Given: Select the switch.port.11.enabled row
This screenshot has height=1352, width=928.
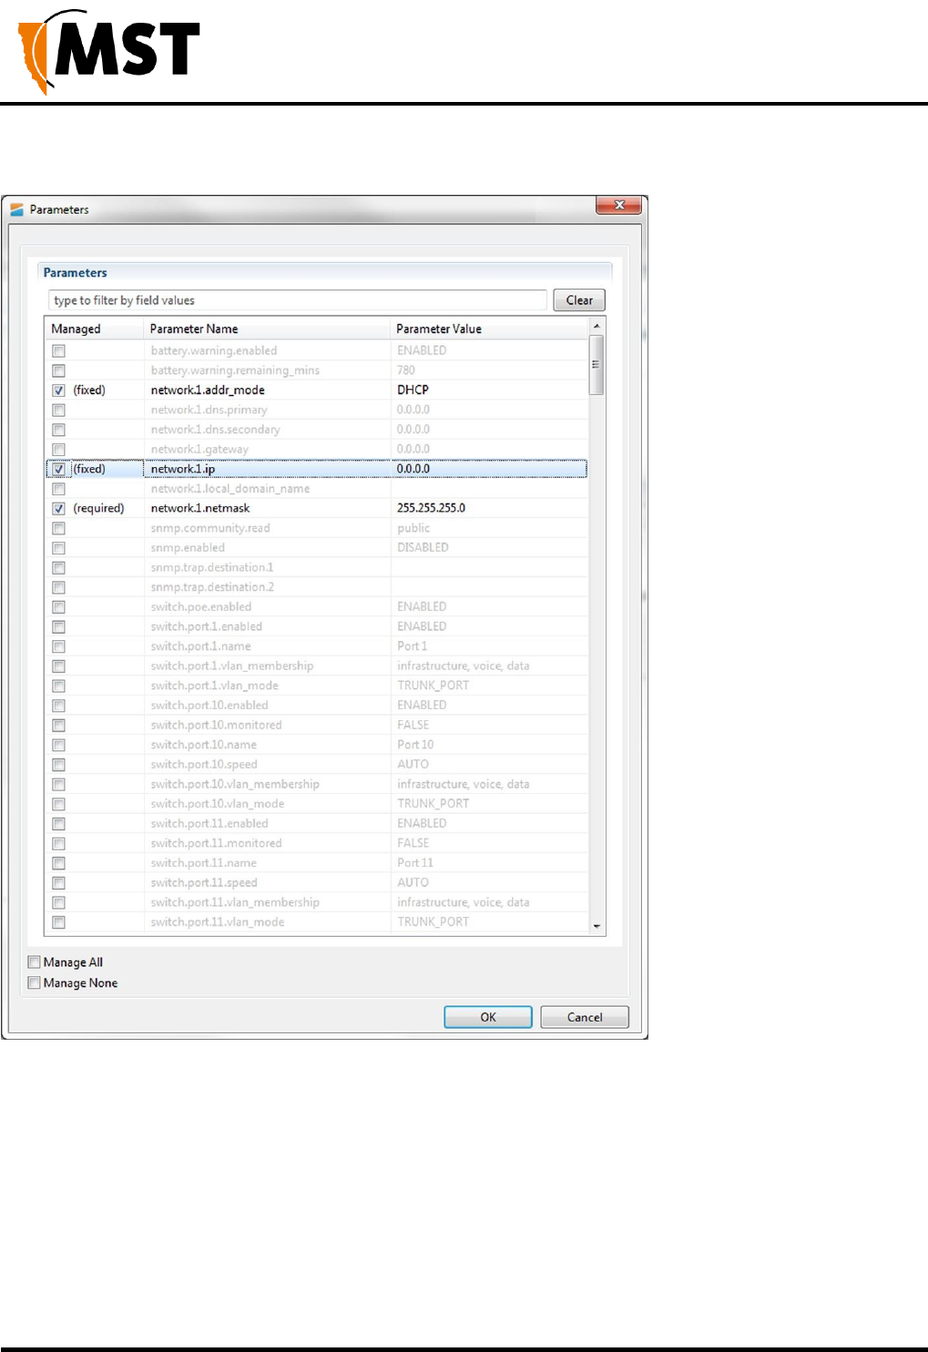Looking at the screenshot, I should pyautogui.click(x=316, y=824).
